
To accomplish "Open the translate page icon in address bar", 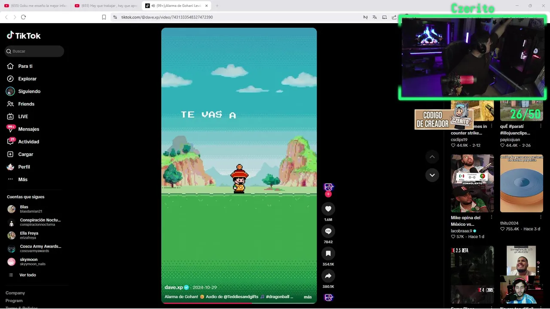I will coord(375,17).
